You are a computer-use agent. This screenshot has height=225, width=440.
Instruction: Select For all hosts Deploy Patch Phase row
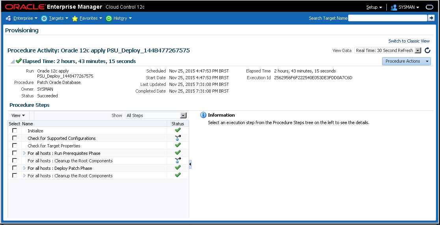coord(98,168)
